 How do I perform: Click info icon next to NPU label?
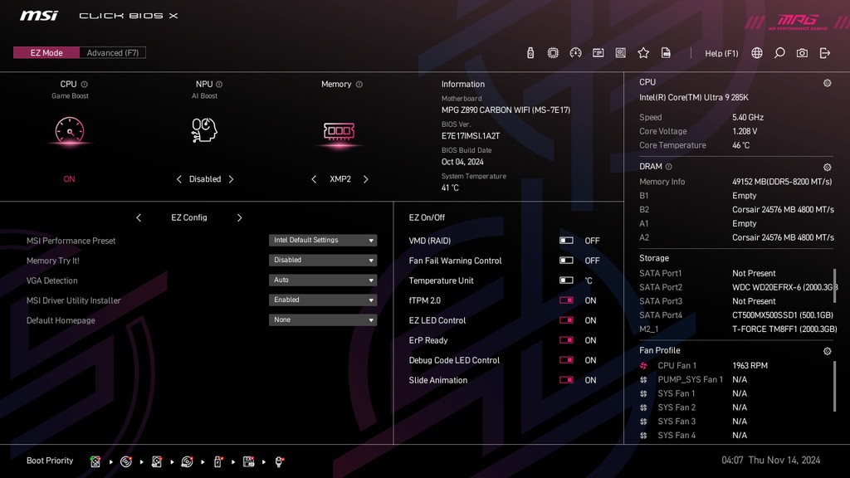219,84
